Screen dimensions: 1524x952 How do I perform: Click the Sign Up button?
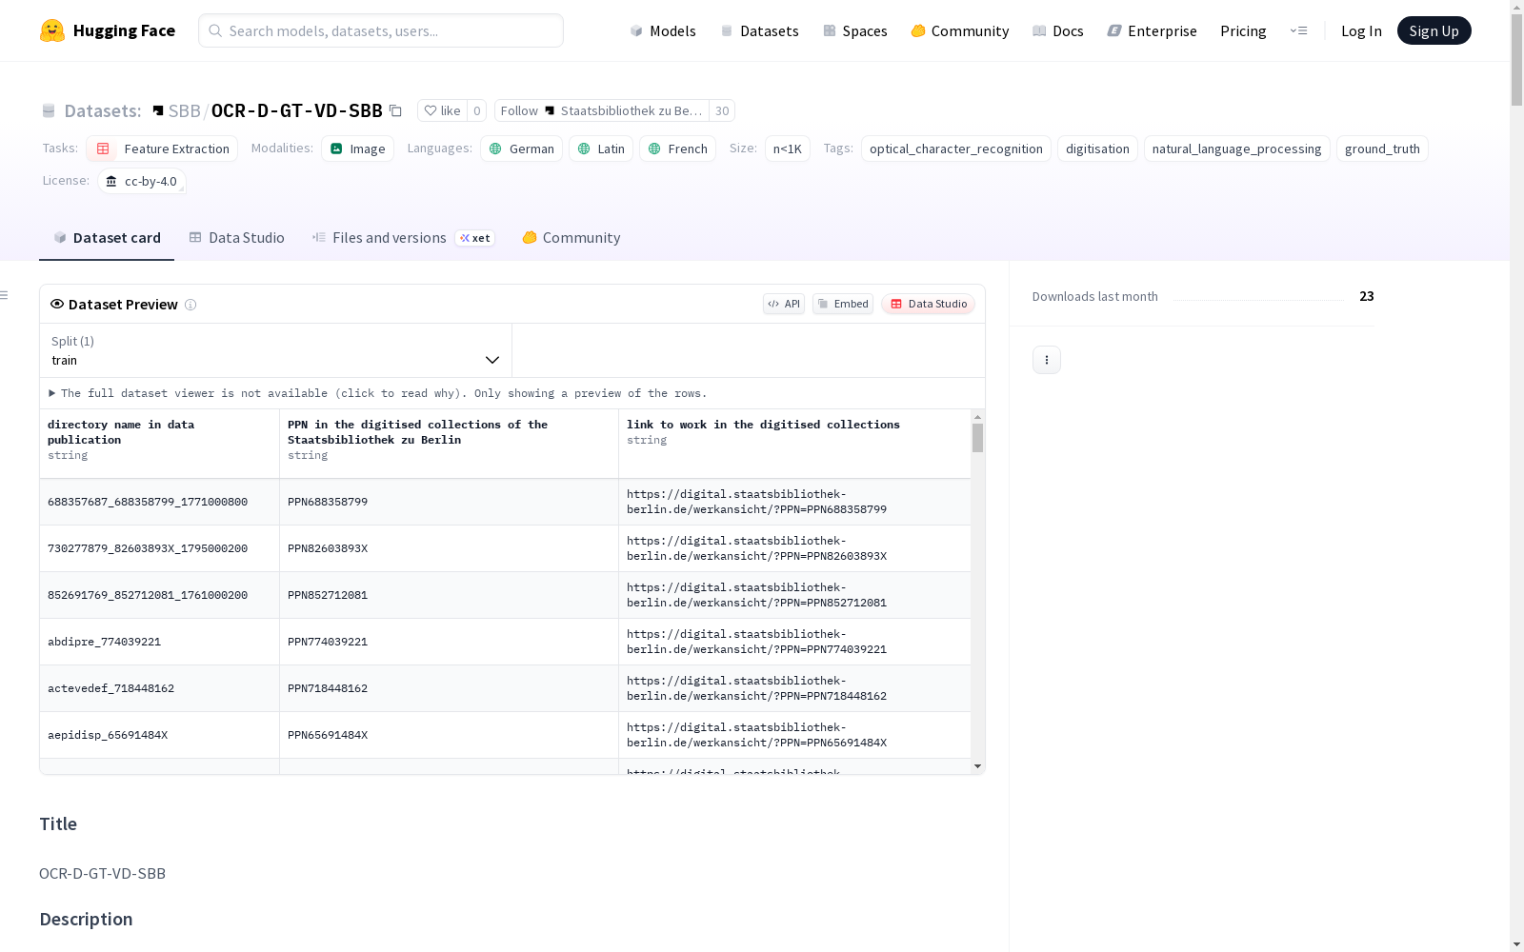pyautogui.click(x=1434, y=30)
